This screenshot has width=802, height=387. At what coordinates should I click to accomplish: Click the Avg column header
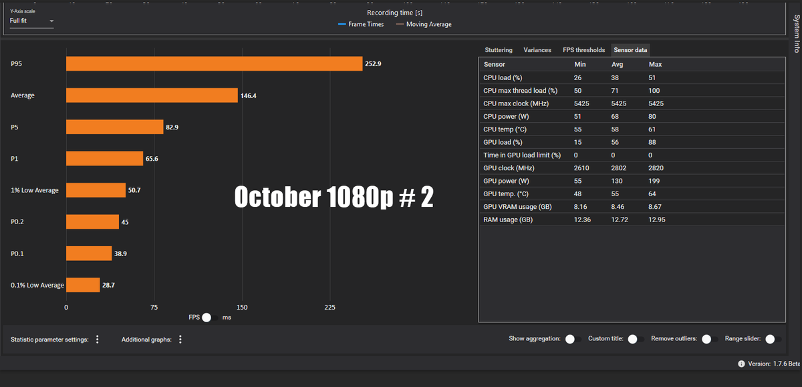pyautogui.click(x=618, y=64)
